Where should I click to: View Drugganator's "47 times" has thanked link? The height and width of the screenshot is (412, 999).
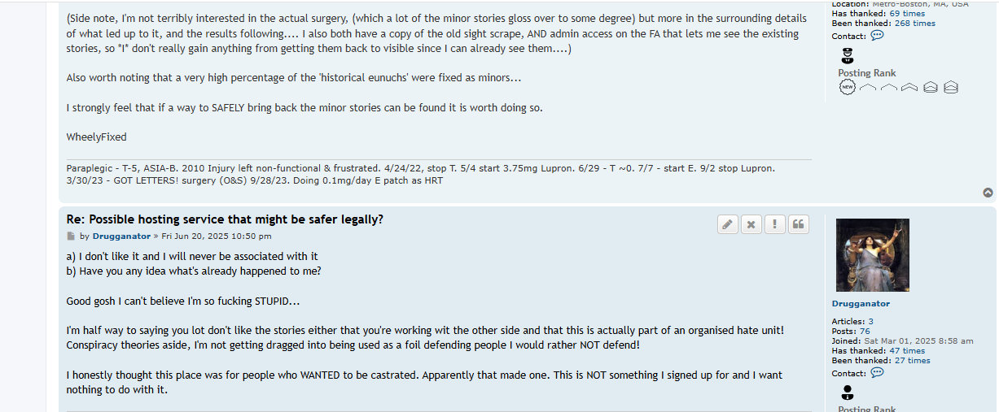pyautogui.click(x=907, y=351)
